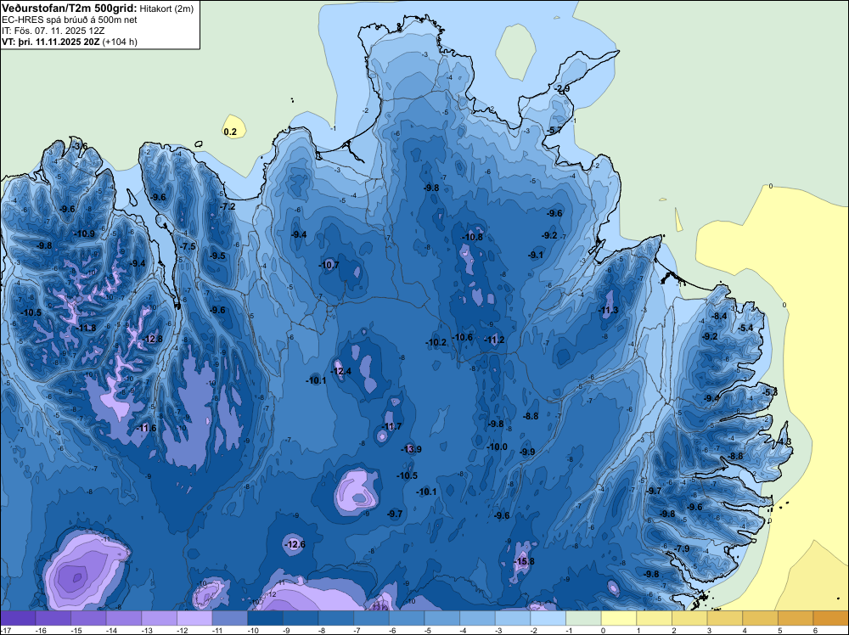849x635 pixels.
Task: Click the '-11.2' temperature label
Action: pos(494,340)
